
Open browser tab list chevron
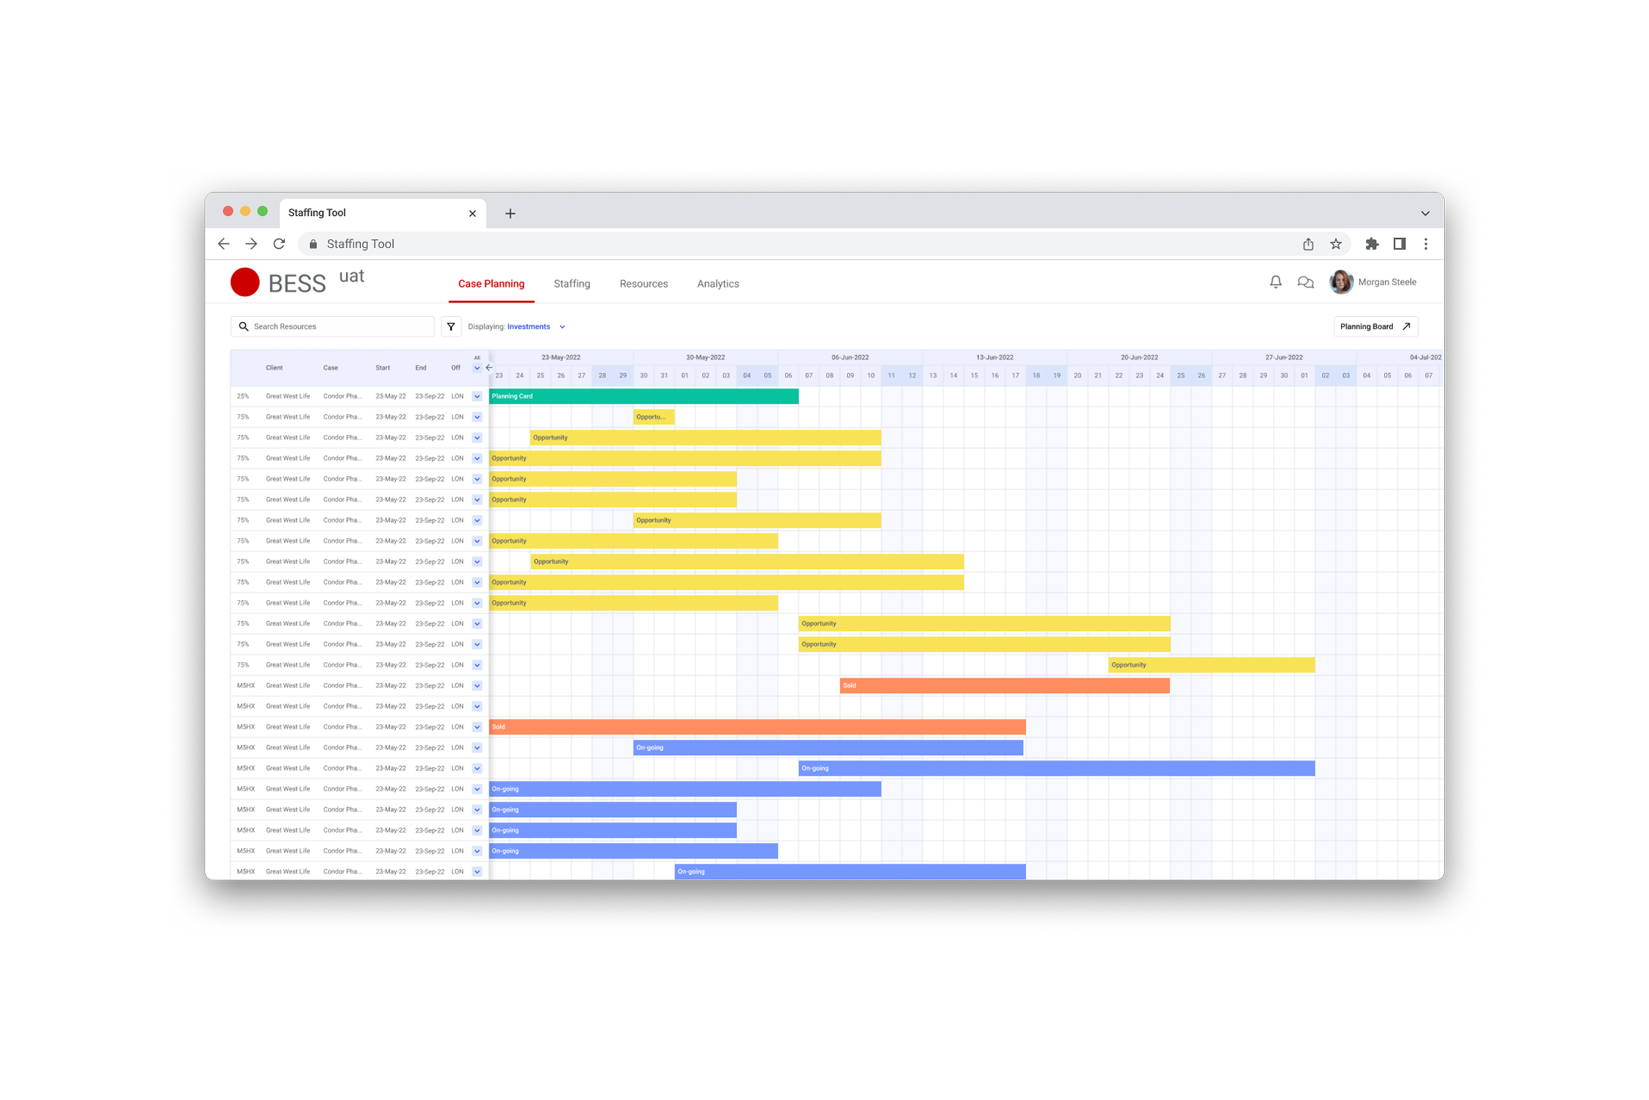coord(1425,213)
